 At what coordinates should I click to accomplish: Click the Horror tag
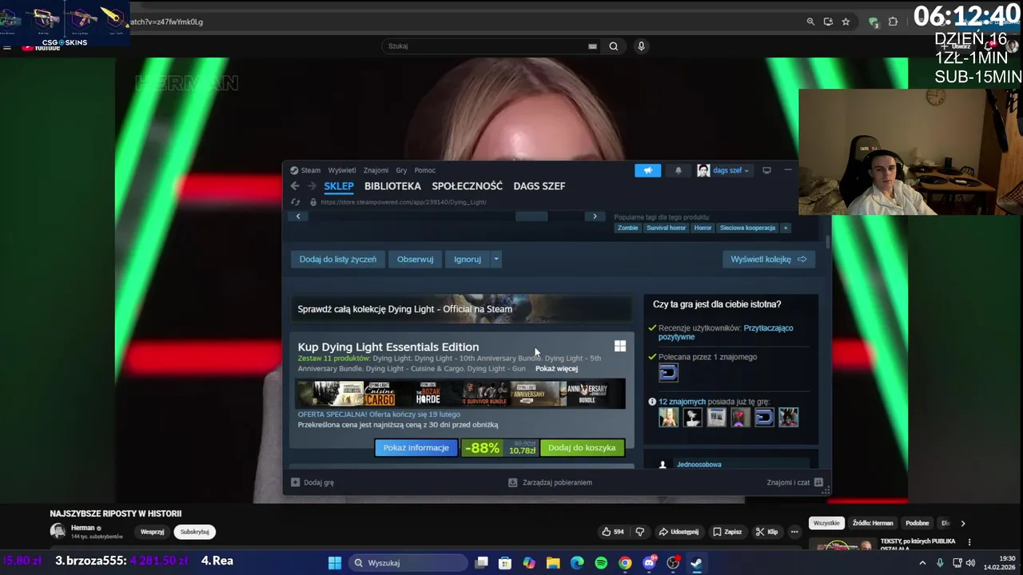coord(703,228)
